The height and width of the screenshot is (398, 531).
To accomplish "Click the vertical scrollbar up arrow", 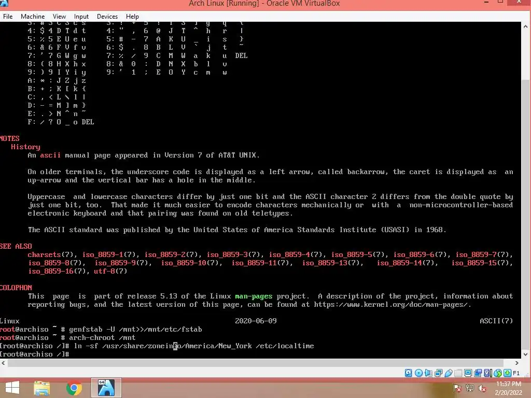I will [526, 26].
